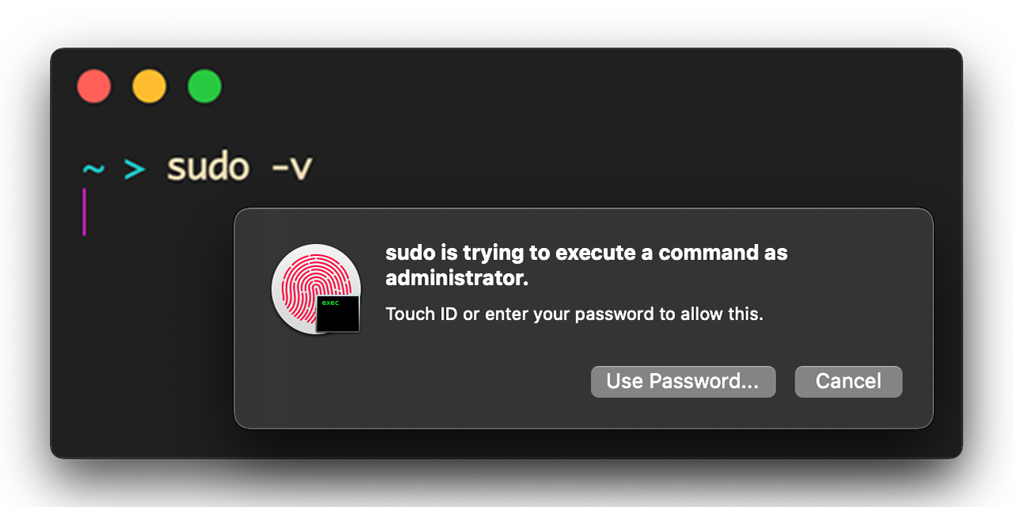Image resolution: width=1014 pixels, height=507 pixels.
Task: Cancel the sudo authentication dialog
Action: (x=848, y=381)
